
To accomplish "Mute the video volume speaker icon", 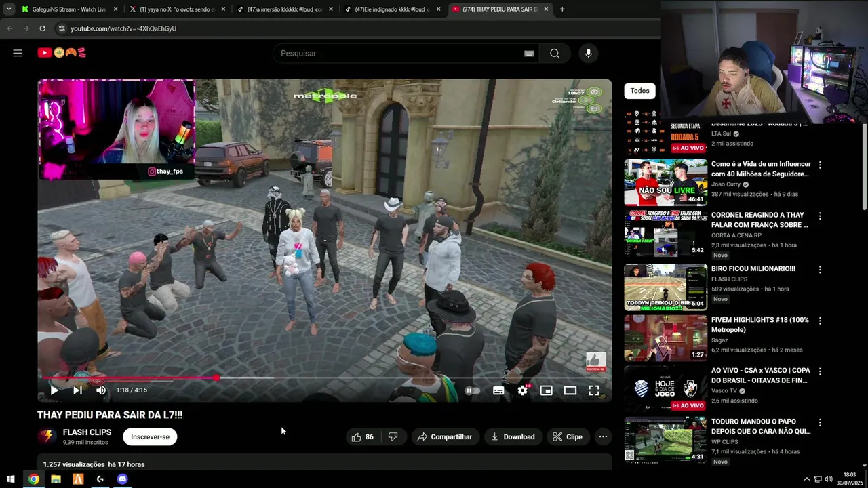I will (x=101, y=390).
